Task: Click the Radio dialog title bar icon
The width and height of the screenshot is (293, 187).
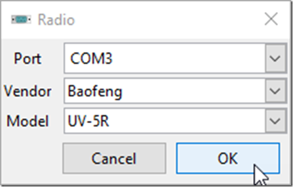Action: (x=21, y=20)
